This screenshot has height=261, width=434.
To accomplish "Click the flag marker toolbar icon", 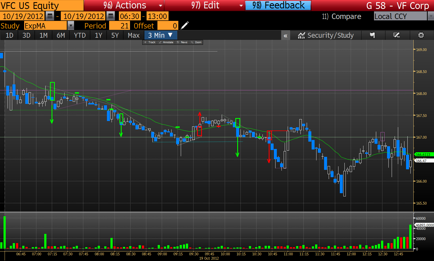I will click(x=372, y=35).
